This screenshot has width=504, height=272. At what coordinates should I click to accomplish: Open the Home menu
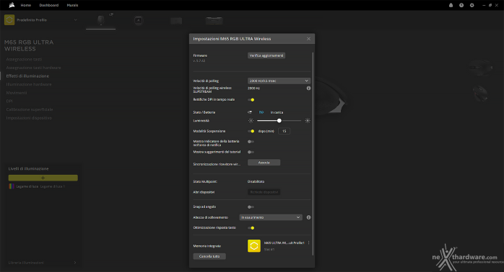pos(26,5)
